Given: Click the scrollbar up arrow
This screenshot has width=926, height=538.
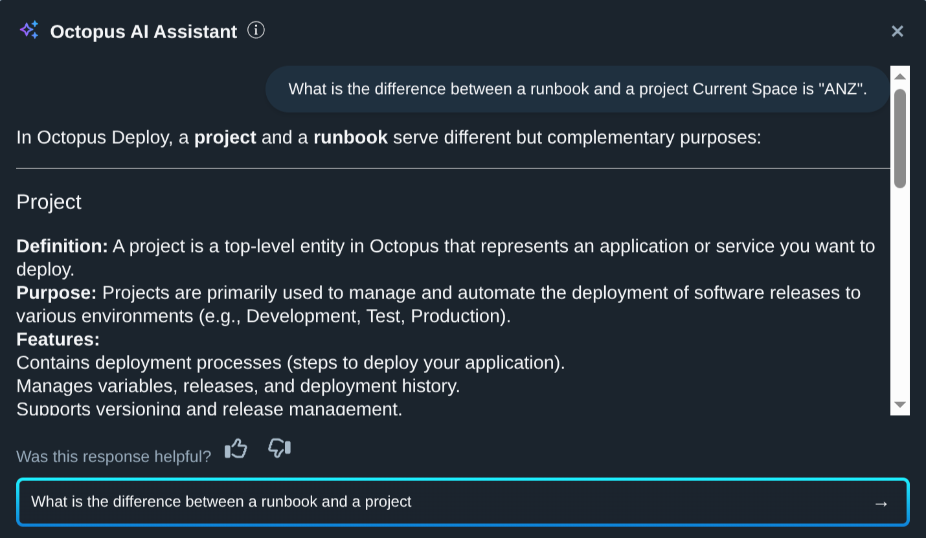Looking at the screenshot, I should (899, 76).
